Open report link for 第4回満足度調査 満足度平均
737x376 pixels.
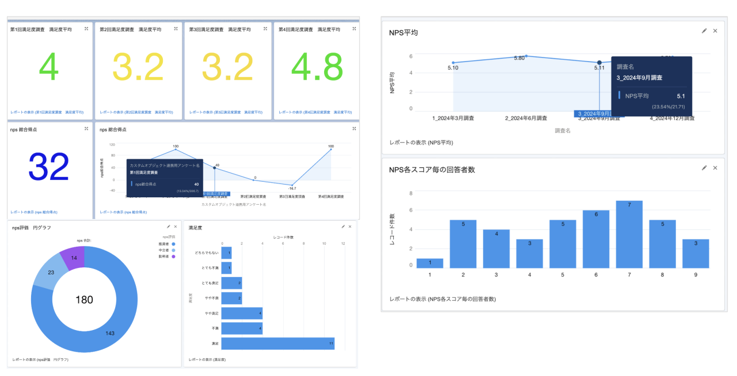point(316,112)
